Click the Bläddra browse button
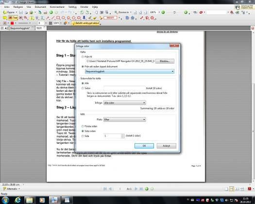 [x=165, y=61]
